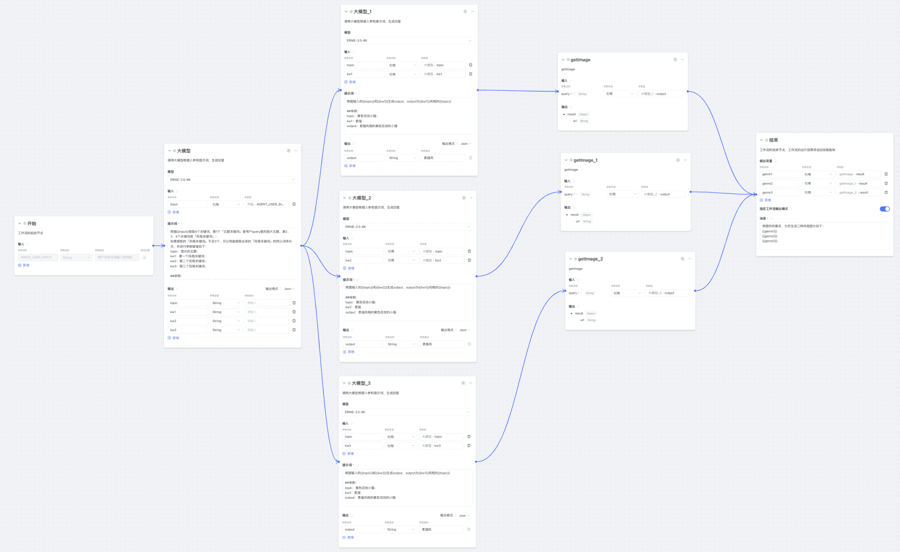Click 大模型 - kw2 value in 大模型_2

(x=442, y=260)
